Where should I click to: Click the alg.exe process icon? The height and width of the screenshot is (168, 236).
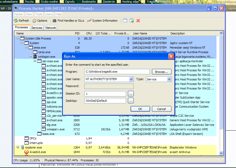(x=44, y=124)
